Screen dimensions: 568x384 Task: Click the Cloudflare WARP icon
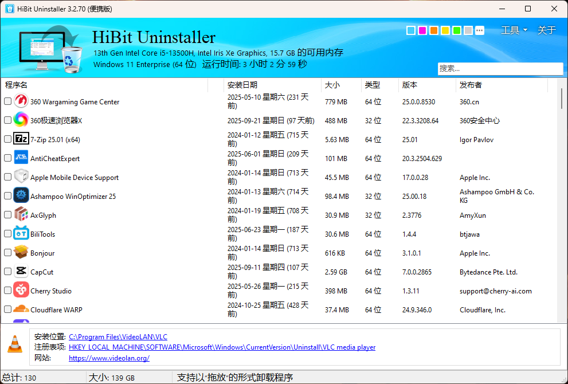coord(21,309)
